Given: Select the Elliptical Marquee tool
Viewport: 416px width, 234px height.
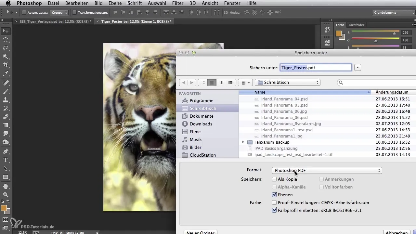Looking at the screenshot, I should pyautogui.click(x=6, y=40).
